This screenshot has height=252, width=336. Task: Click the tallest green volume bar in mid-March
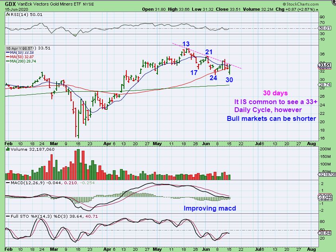click(78, 164)
